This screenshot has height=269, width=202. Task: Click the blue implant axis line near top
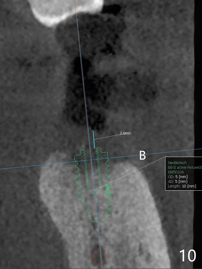point(78,29)
